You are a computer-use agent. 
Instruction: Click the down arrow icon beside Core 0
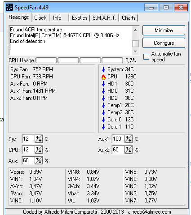tap(103, 120)
